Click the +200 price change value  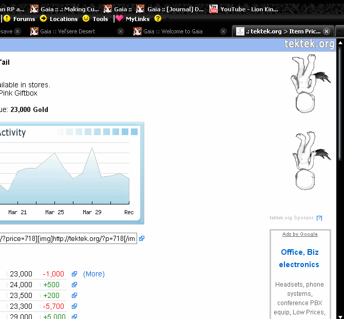(51, 295)
